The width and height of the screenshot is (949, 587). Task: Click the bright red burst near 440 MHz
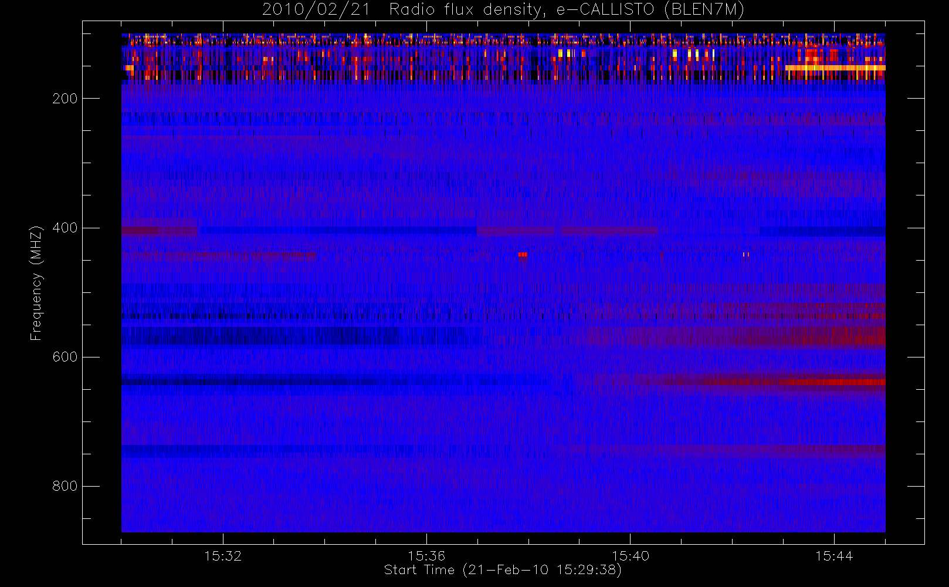tap(523, 255)
